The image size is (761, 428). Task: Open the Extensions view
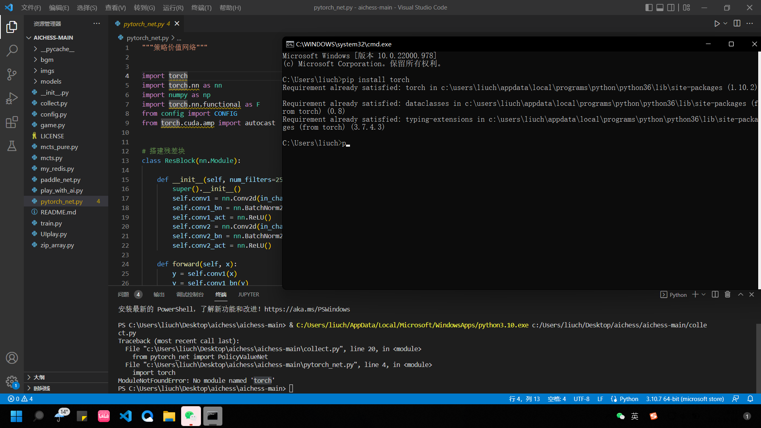coord(12,122)
